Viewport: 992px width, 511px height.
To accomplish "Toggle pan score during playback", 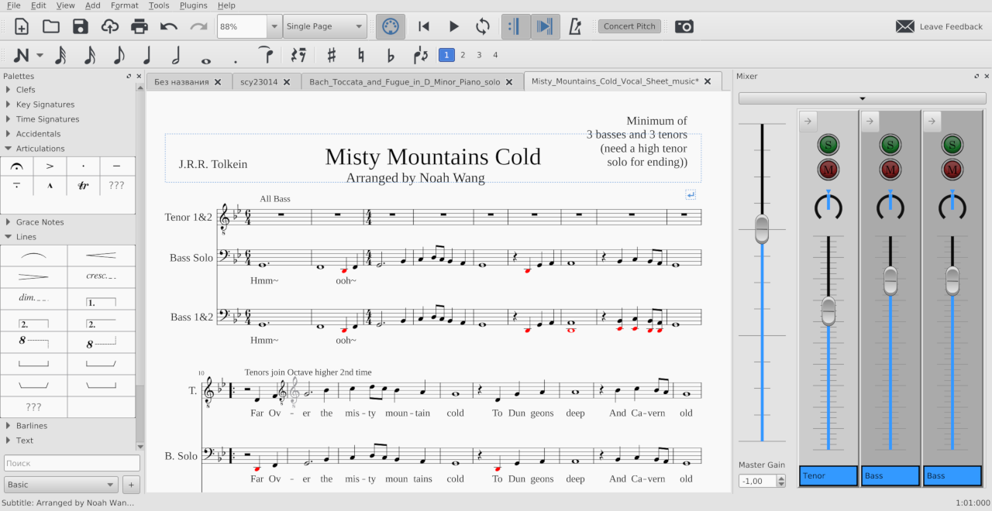I will pos(546,26).
